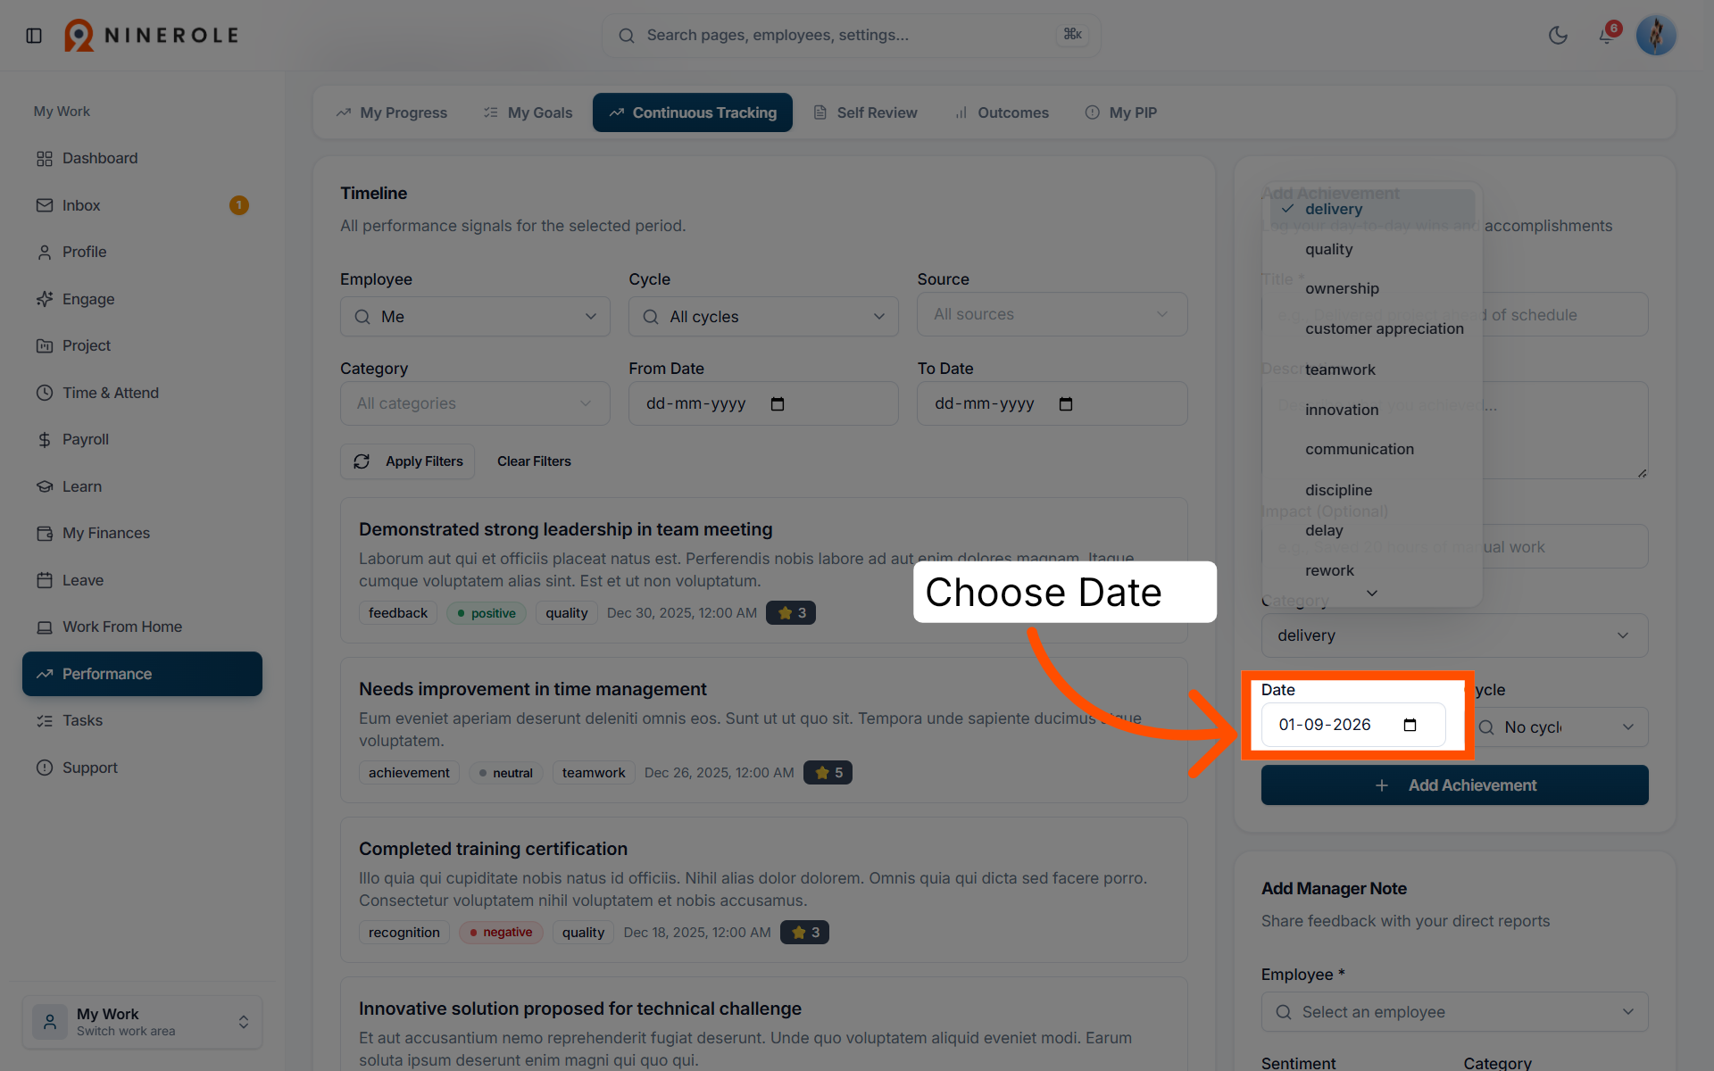
Task: Expand the All cycles dropdown
Action: (763, 317)
